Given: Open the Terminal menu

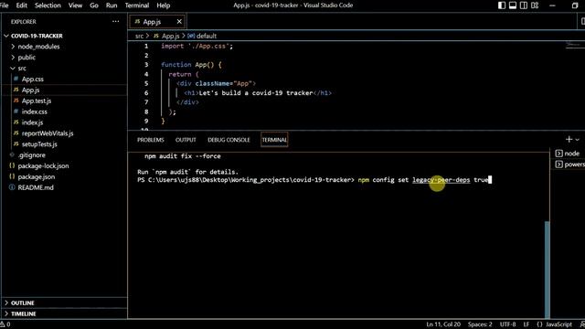Looking at the screenshot, I should click(x=137, y=5).
